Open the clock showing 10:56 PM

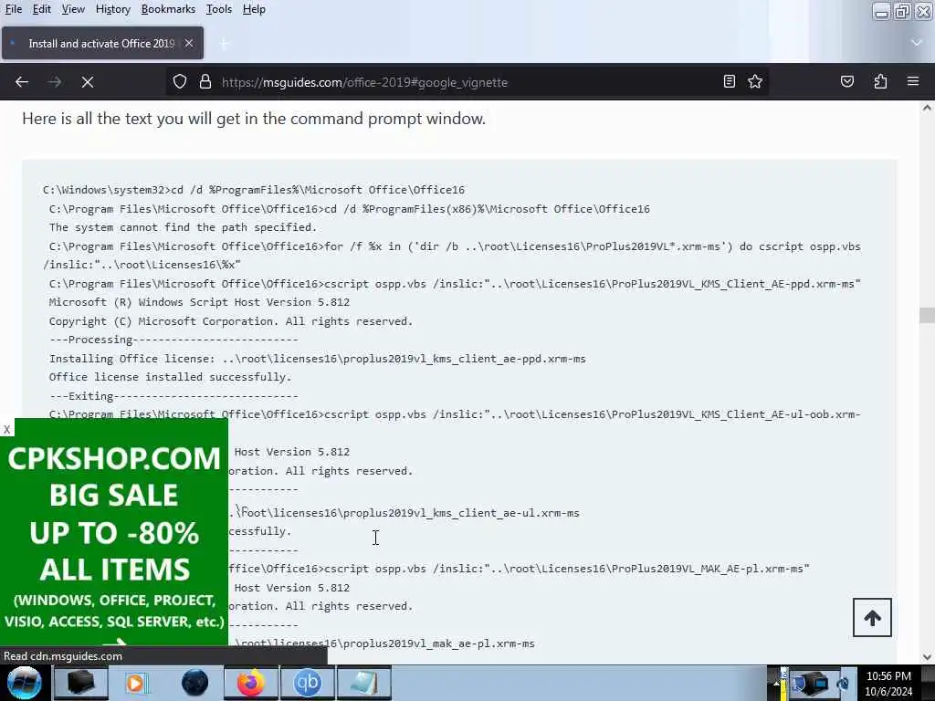tap(888, 684)
